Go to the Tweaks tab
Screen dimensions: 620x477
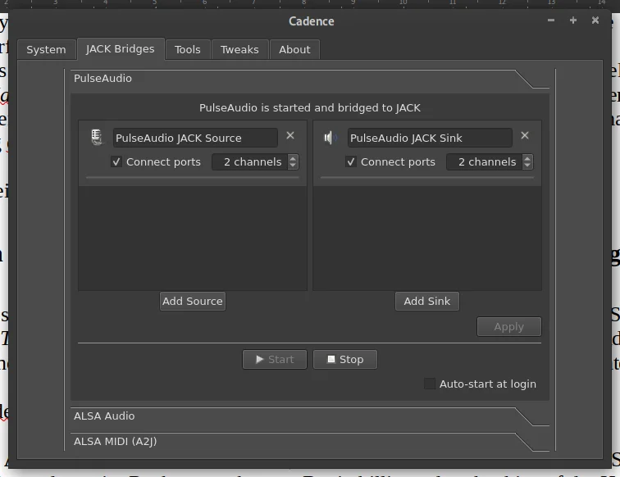tap(239, 50)
